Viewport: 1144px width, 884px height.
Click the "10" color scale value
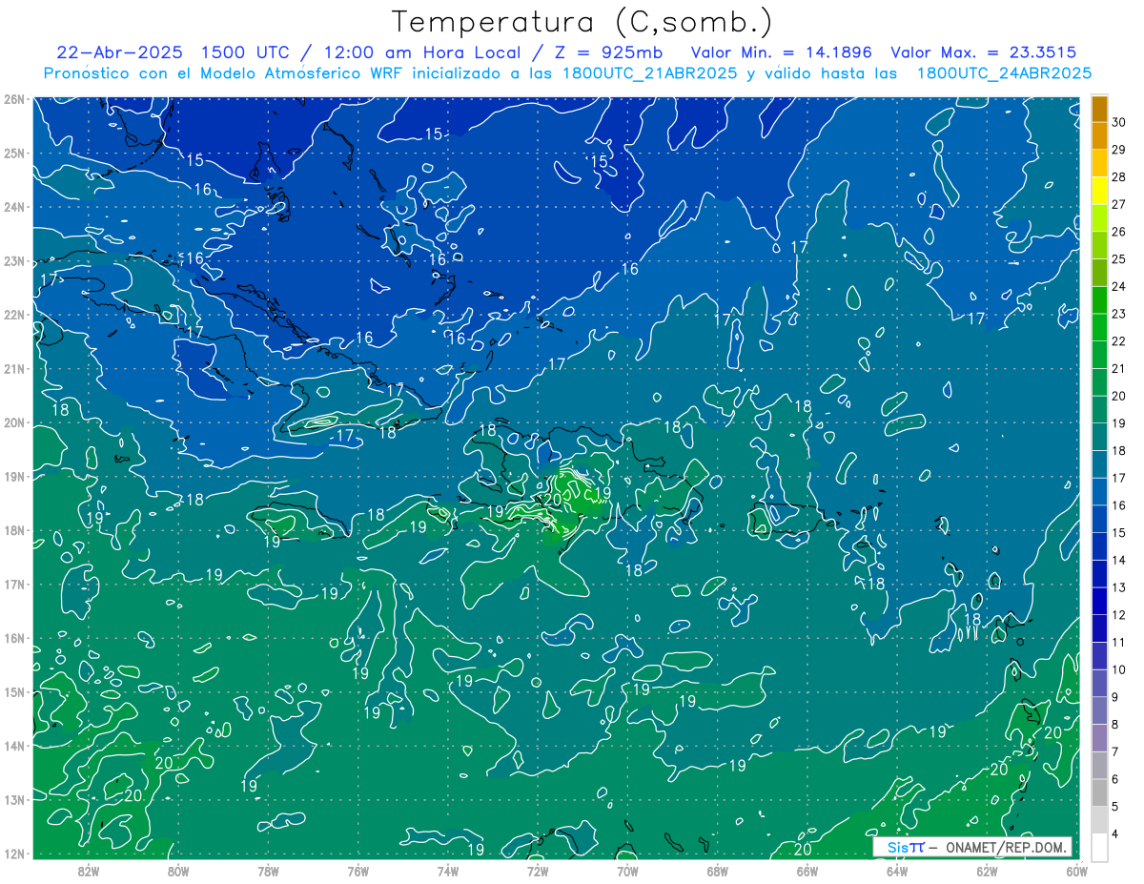[1118, 669]
